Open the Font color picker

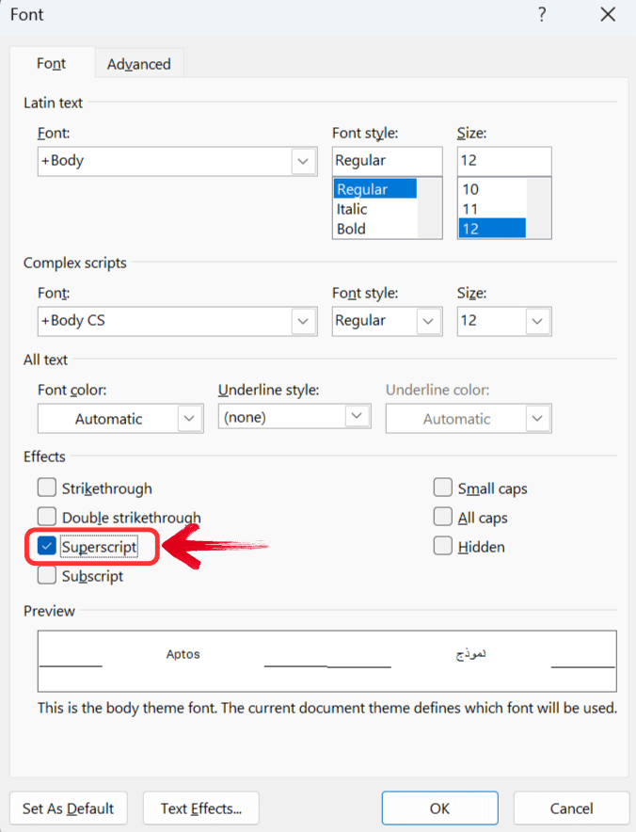190,419
